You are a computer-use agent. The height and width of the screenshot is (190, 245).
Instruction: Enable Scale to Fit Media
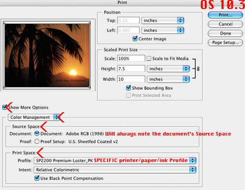point(149,59)
